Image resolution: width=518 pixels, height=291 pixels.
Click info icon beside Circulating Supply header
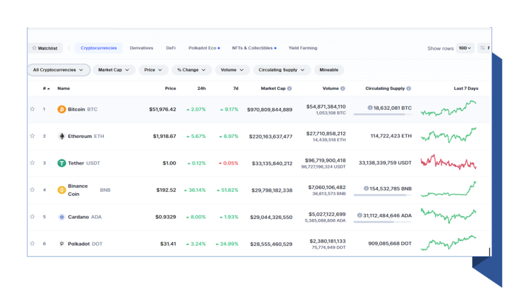coord(409,89)
